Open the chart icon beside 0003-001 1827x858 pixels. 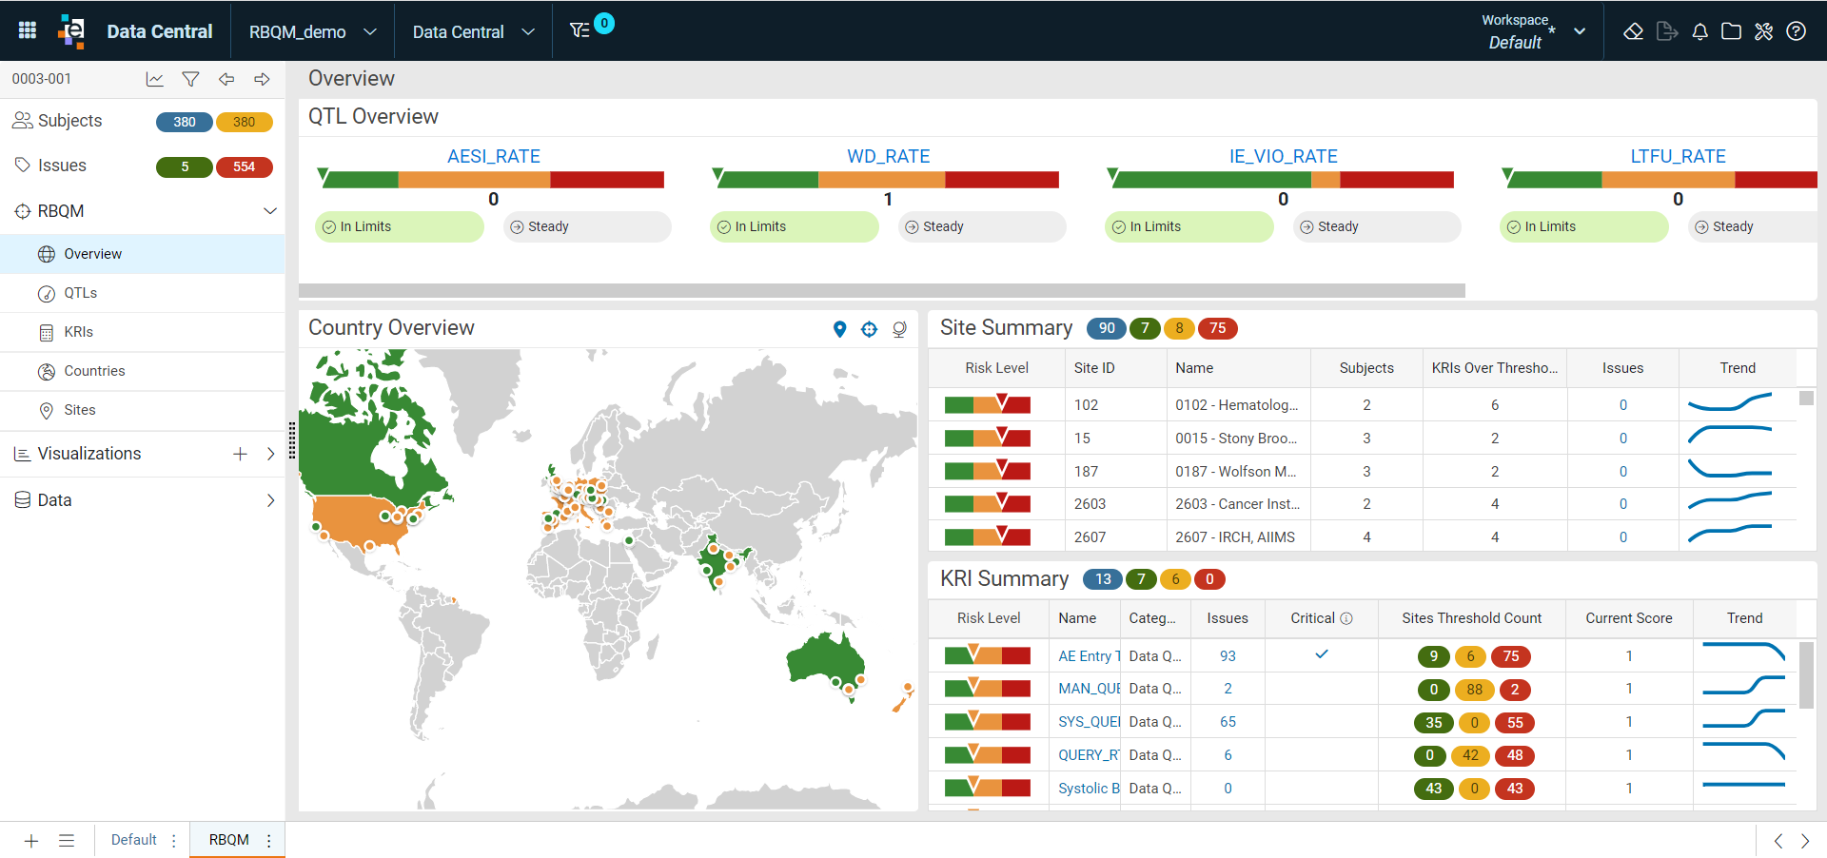point(154,79)
